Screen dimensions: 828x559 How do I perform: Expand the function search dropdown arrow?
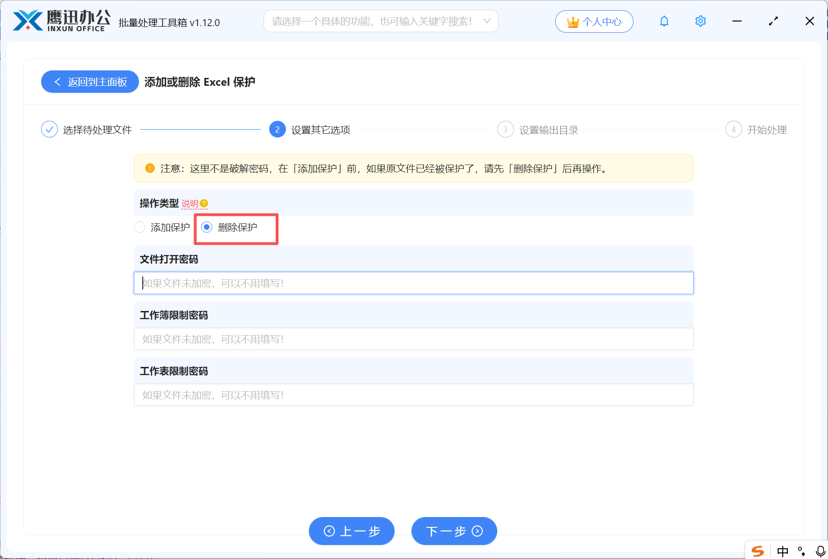tap(487, 21)
